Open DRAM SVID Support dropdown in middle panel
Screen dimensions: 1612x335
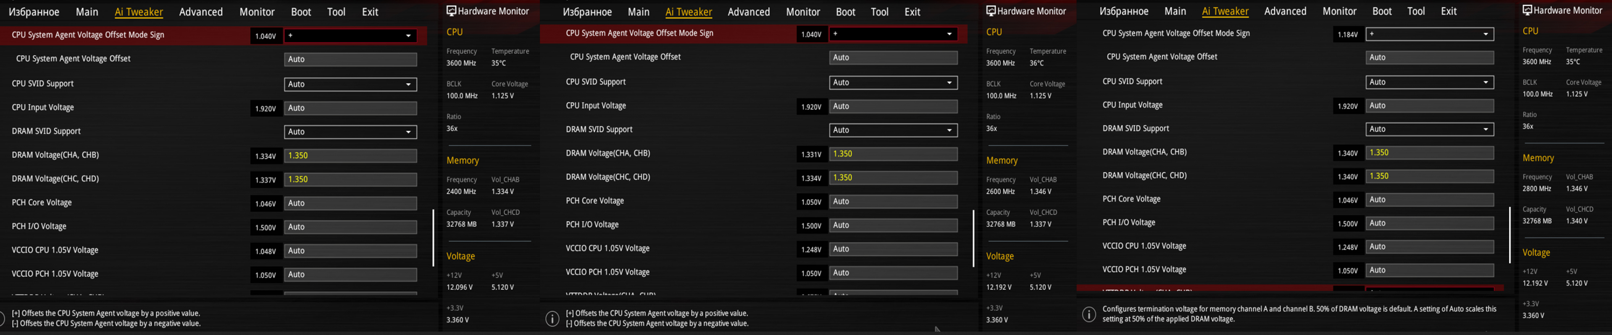tap(894, 130)
